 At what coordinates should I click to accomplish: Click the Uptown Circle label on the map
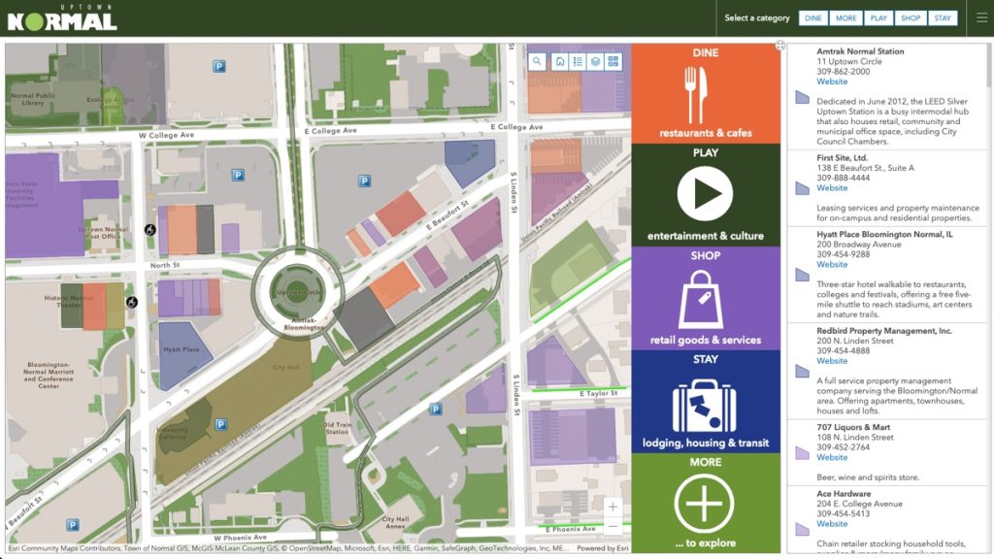click(x=300, y=292)
